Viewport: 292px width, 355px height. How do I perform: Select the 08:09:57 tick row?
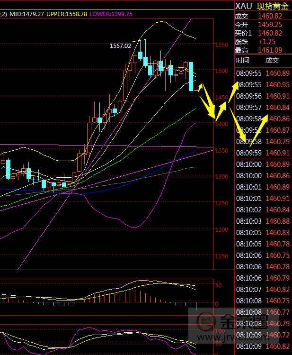point(263,108)
